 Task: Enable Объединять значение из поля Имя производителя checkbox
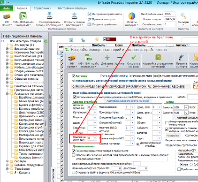click(74, 155)
